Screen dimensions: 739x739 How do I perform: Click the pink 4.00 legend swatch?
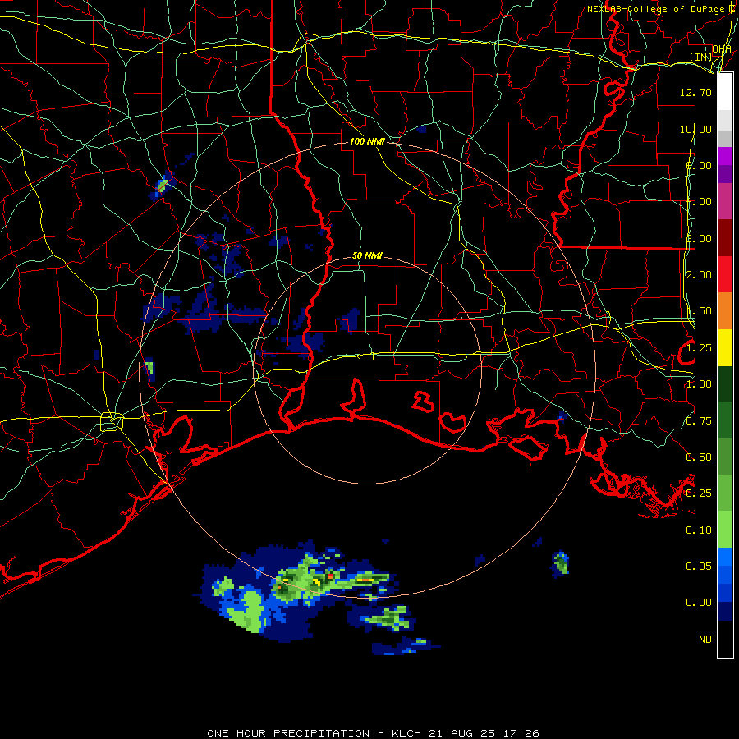(725, 202)
